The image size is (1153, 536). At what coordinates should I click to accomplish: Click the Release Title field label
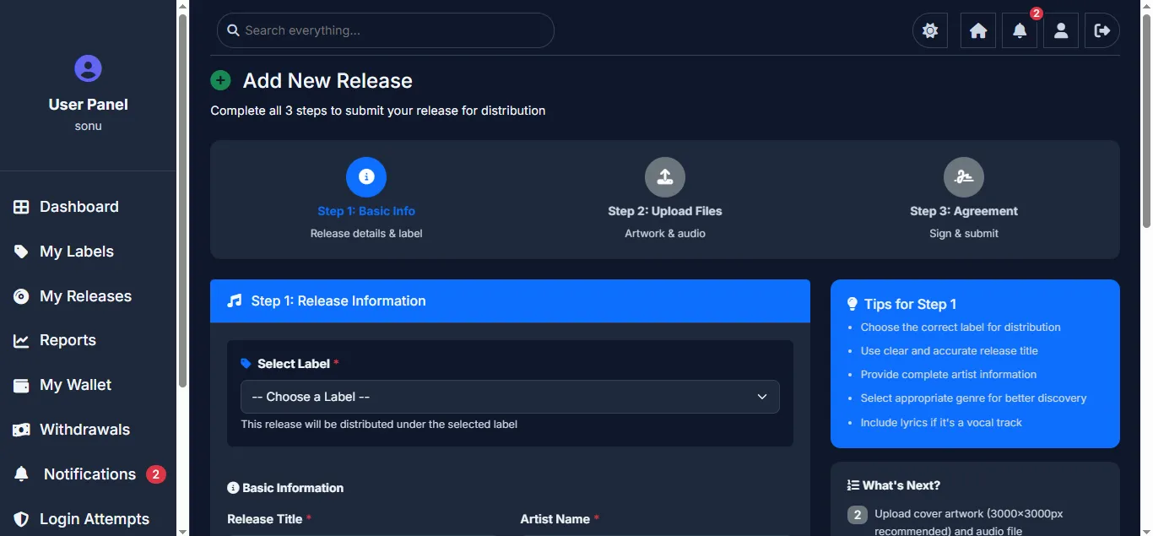[264, 519]
